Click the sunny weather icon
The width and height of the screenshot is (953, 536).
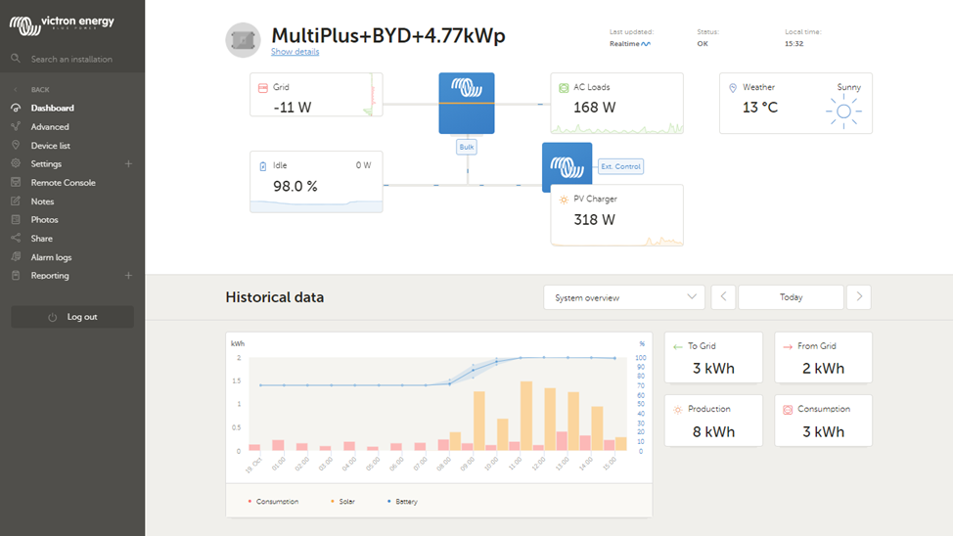(842, 112)
